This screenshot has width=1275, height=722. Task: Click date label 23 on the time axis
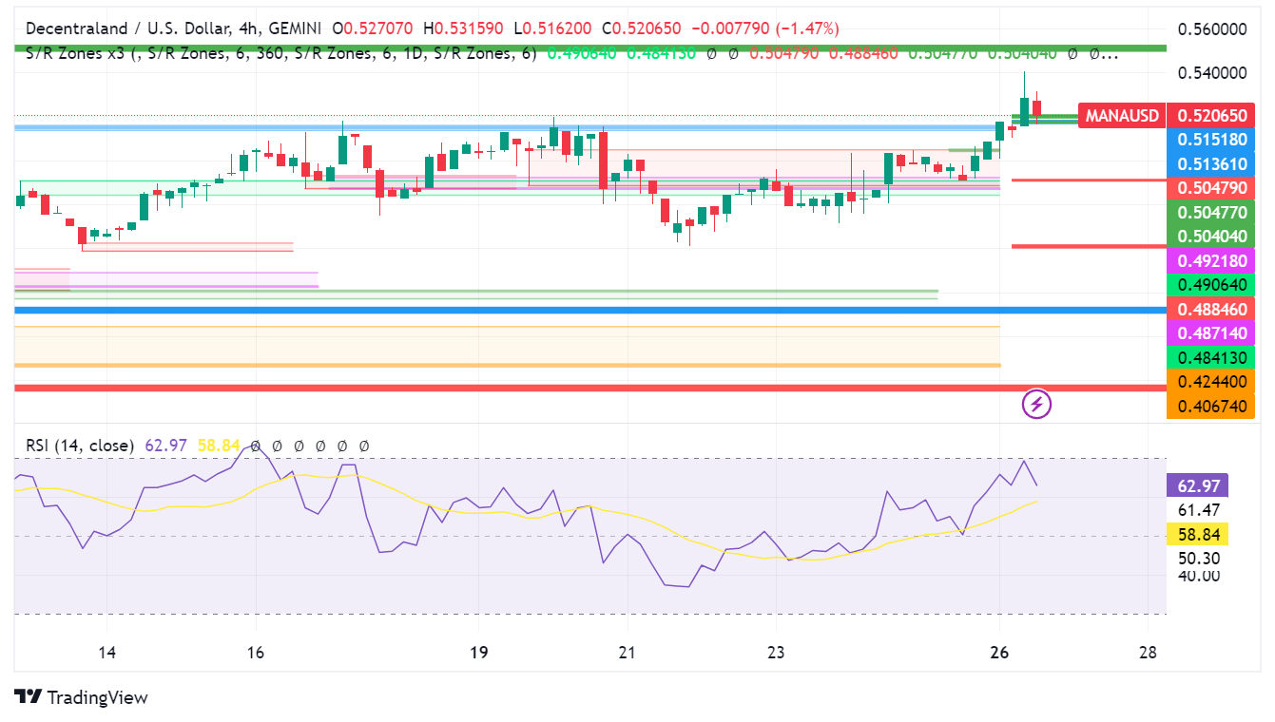click(x=776, y=653)
